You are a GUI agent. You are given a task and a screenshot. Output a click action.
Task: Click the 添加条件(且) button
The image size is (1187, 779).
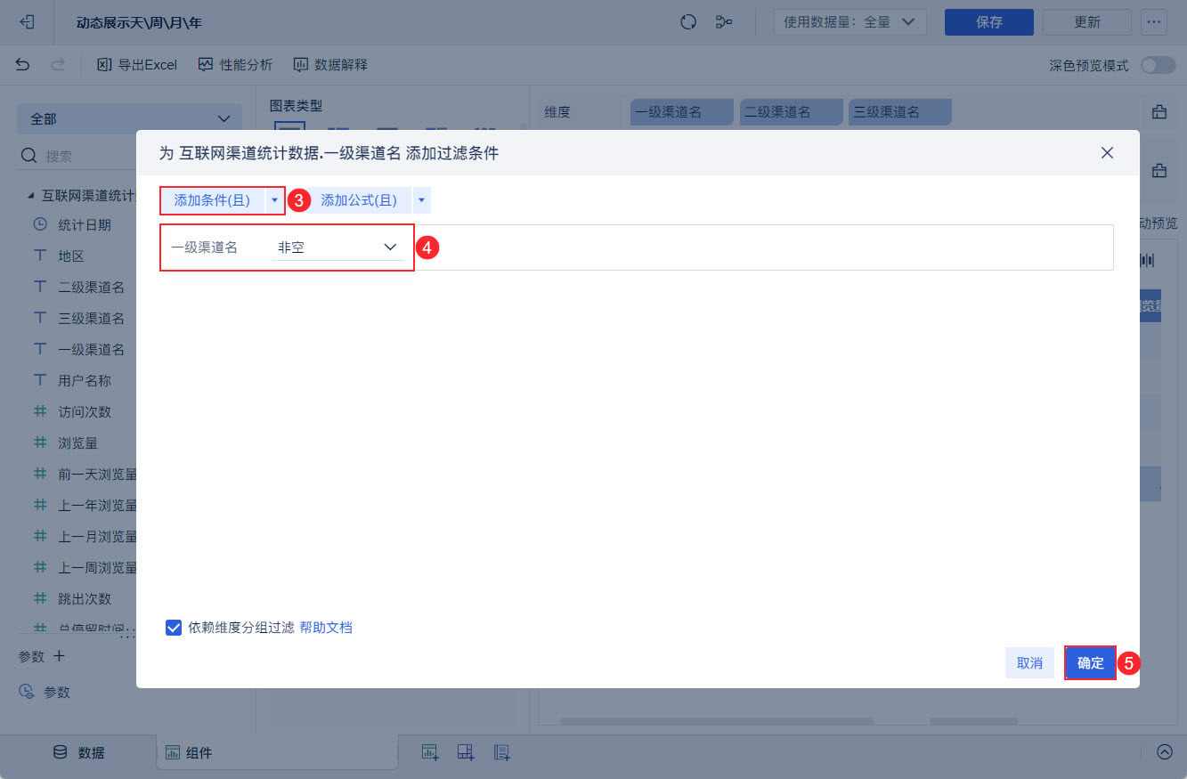click(x=213, y=200)
